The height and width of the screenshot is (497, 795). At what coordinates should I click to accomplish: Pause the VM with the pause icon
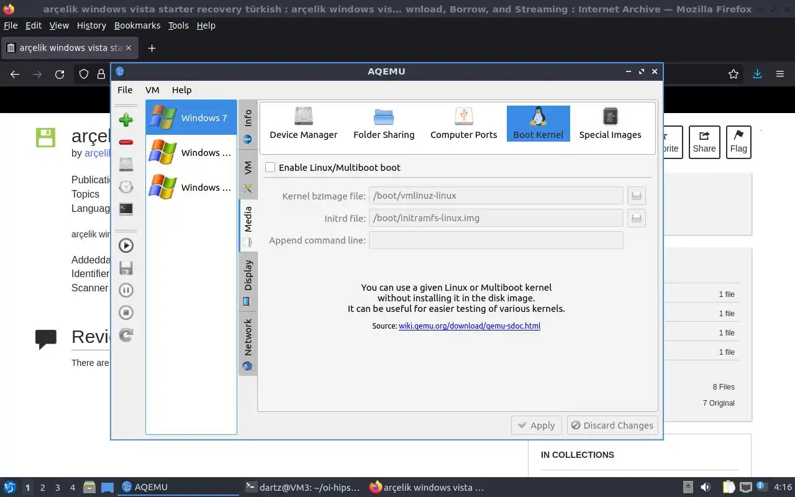(126, 290)
